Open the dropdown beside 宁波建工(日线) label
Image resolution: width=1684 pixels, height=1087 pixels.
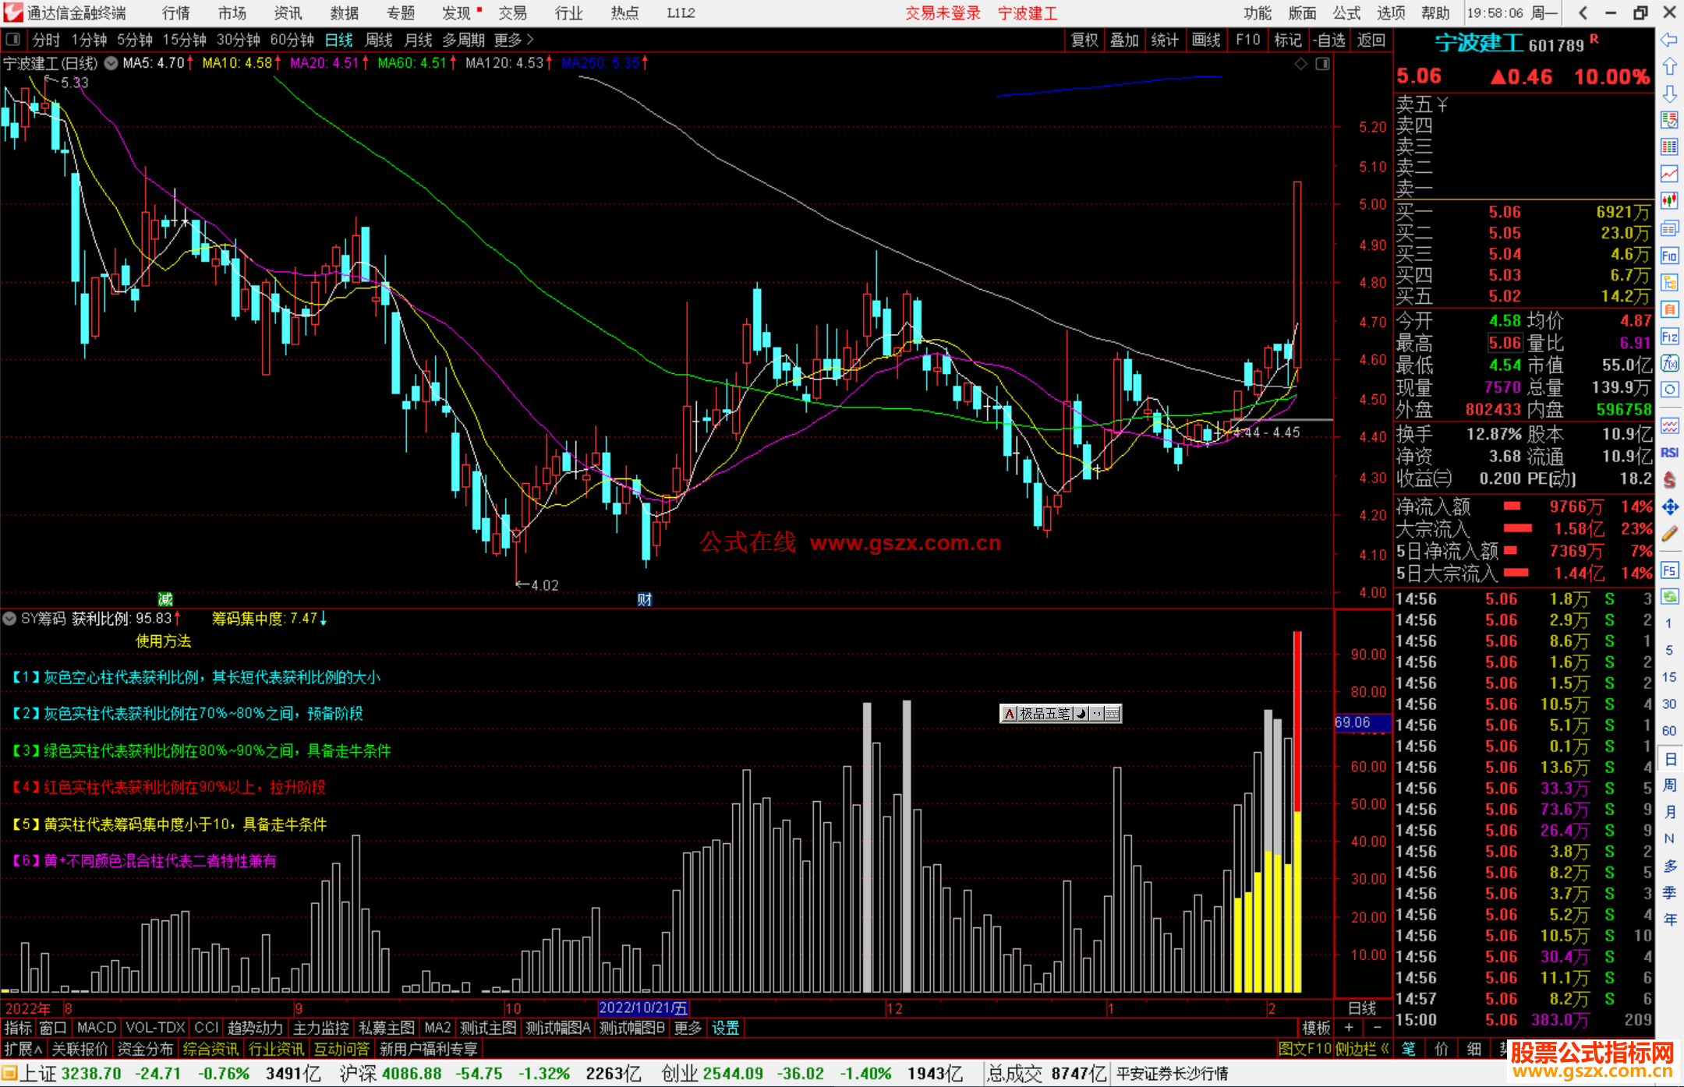pyautogui.click(x=111, y=63)
